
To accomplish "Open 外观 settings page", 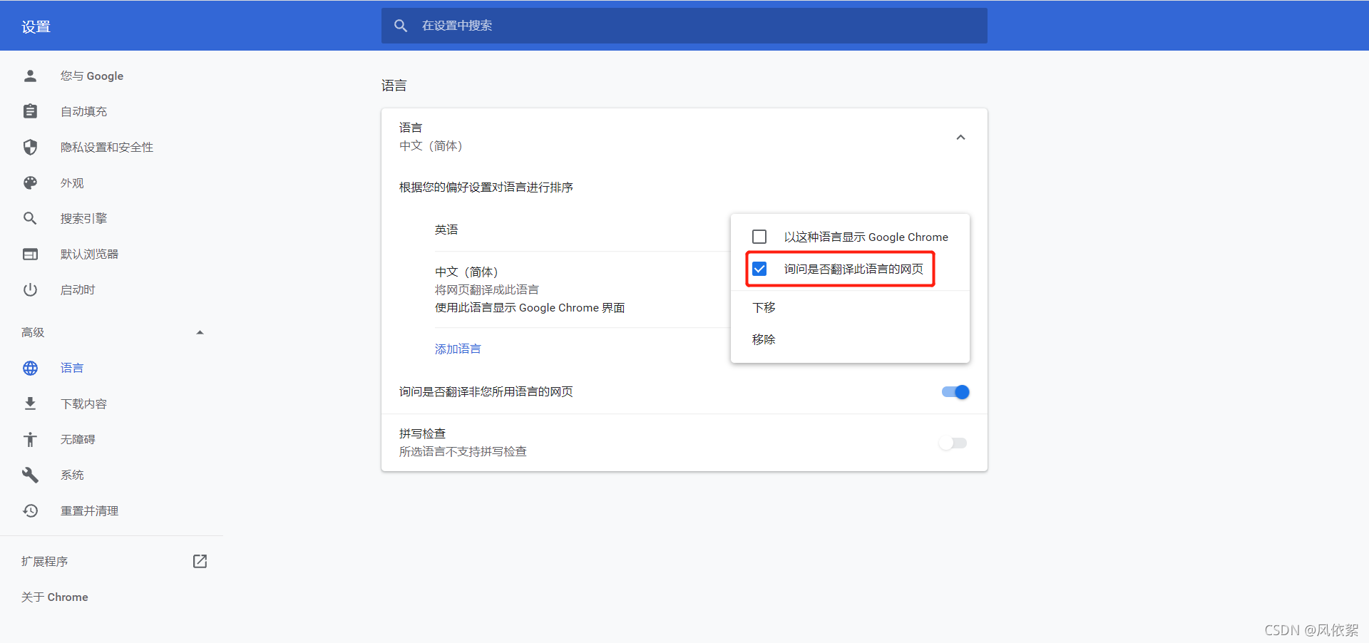I will [x=72, y=182].
